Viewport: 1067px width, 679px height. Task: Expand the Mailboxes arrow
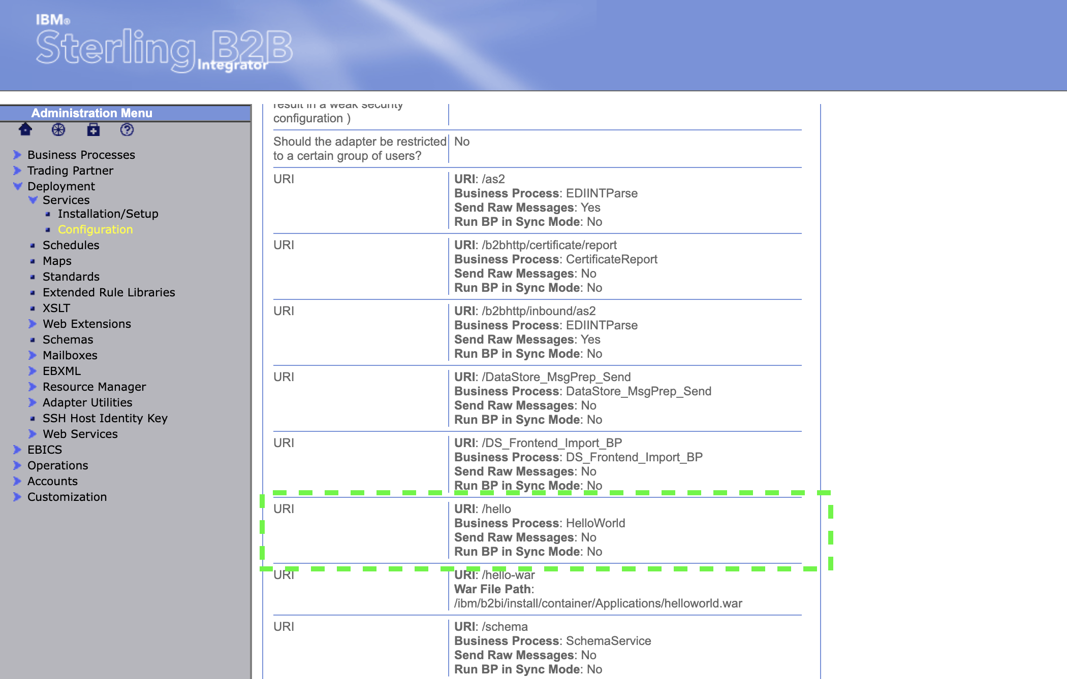(33, 355)
